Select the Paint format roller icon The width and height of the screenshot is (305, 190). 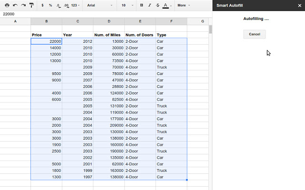(x=31, y=5)
